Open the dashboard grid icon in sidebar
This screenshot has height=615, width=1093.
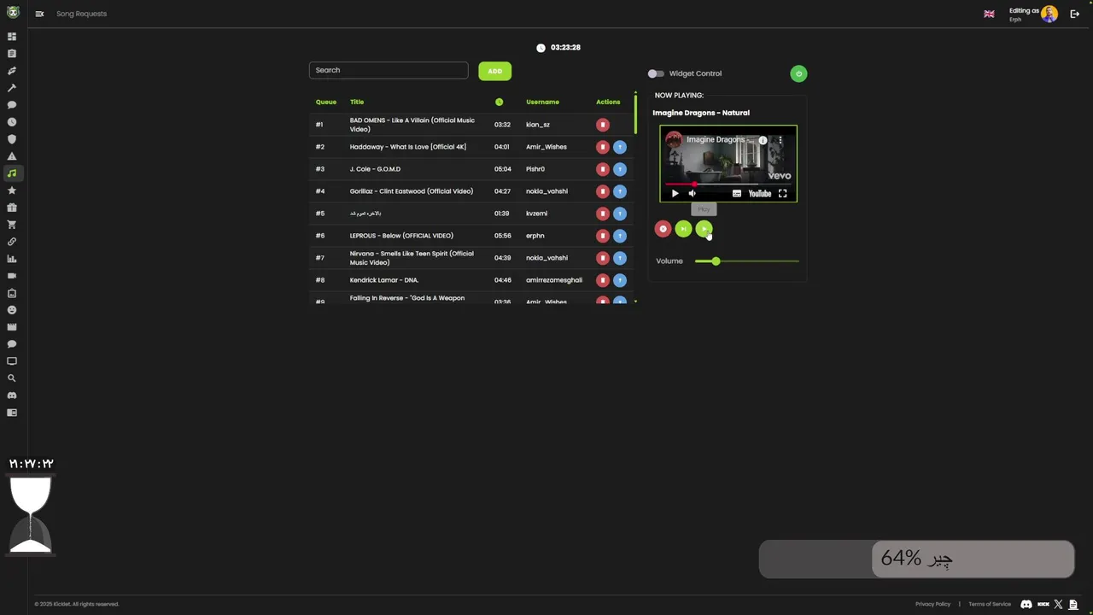point(12,37)
